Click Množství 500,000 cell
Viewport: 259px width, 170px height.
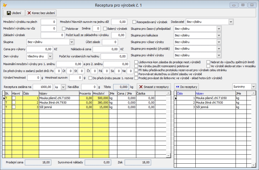(101, 98)
